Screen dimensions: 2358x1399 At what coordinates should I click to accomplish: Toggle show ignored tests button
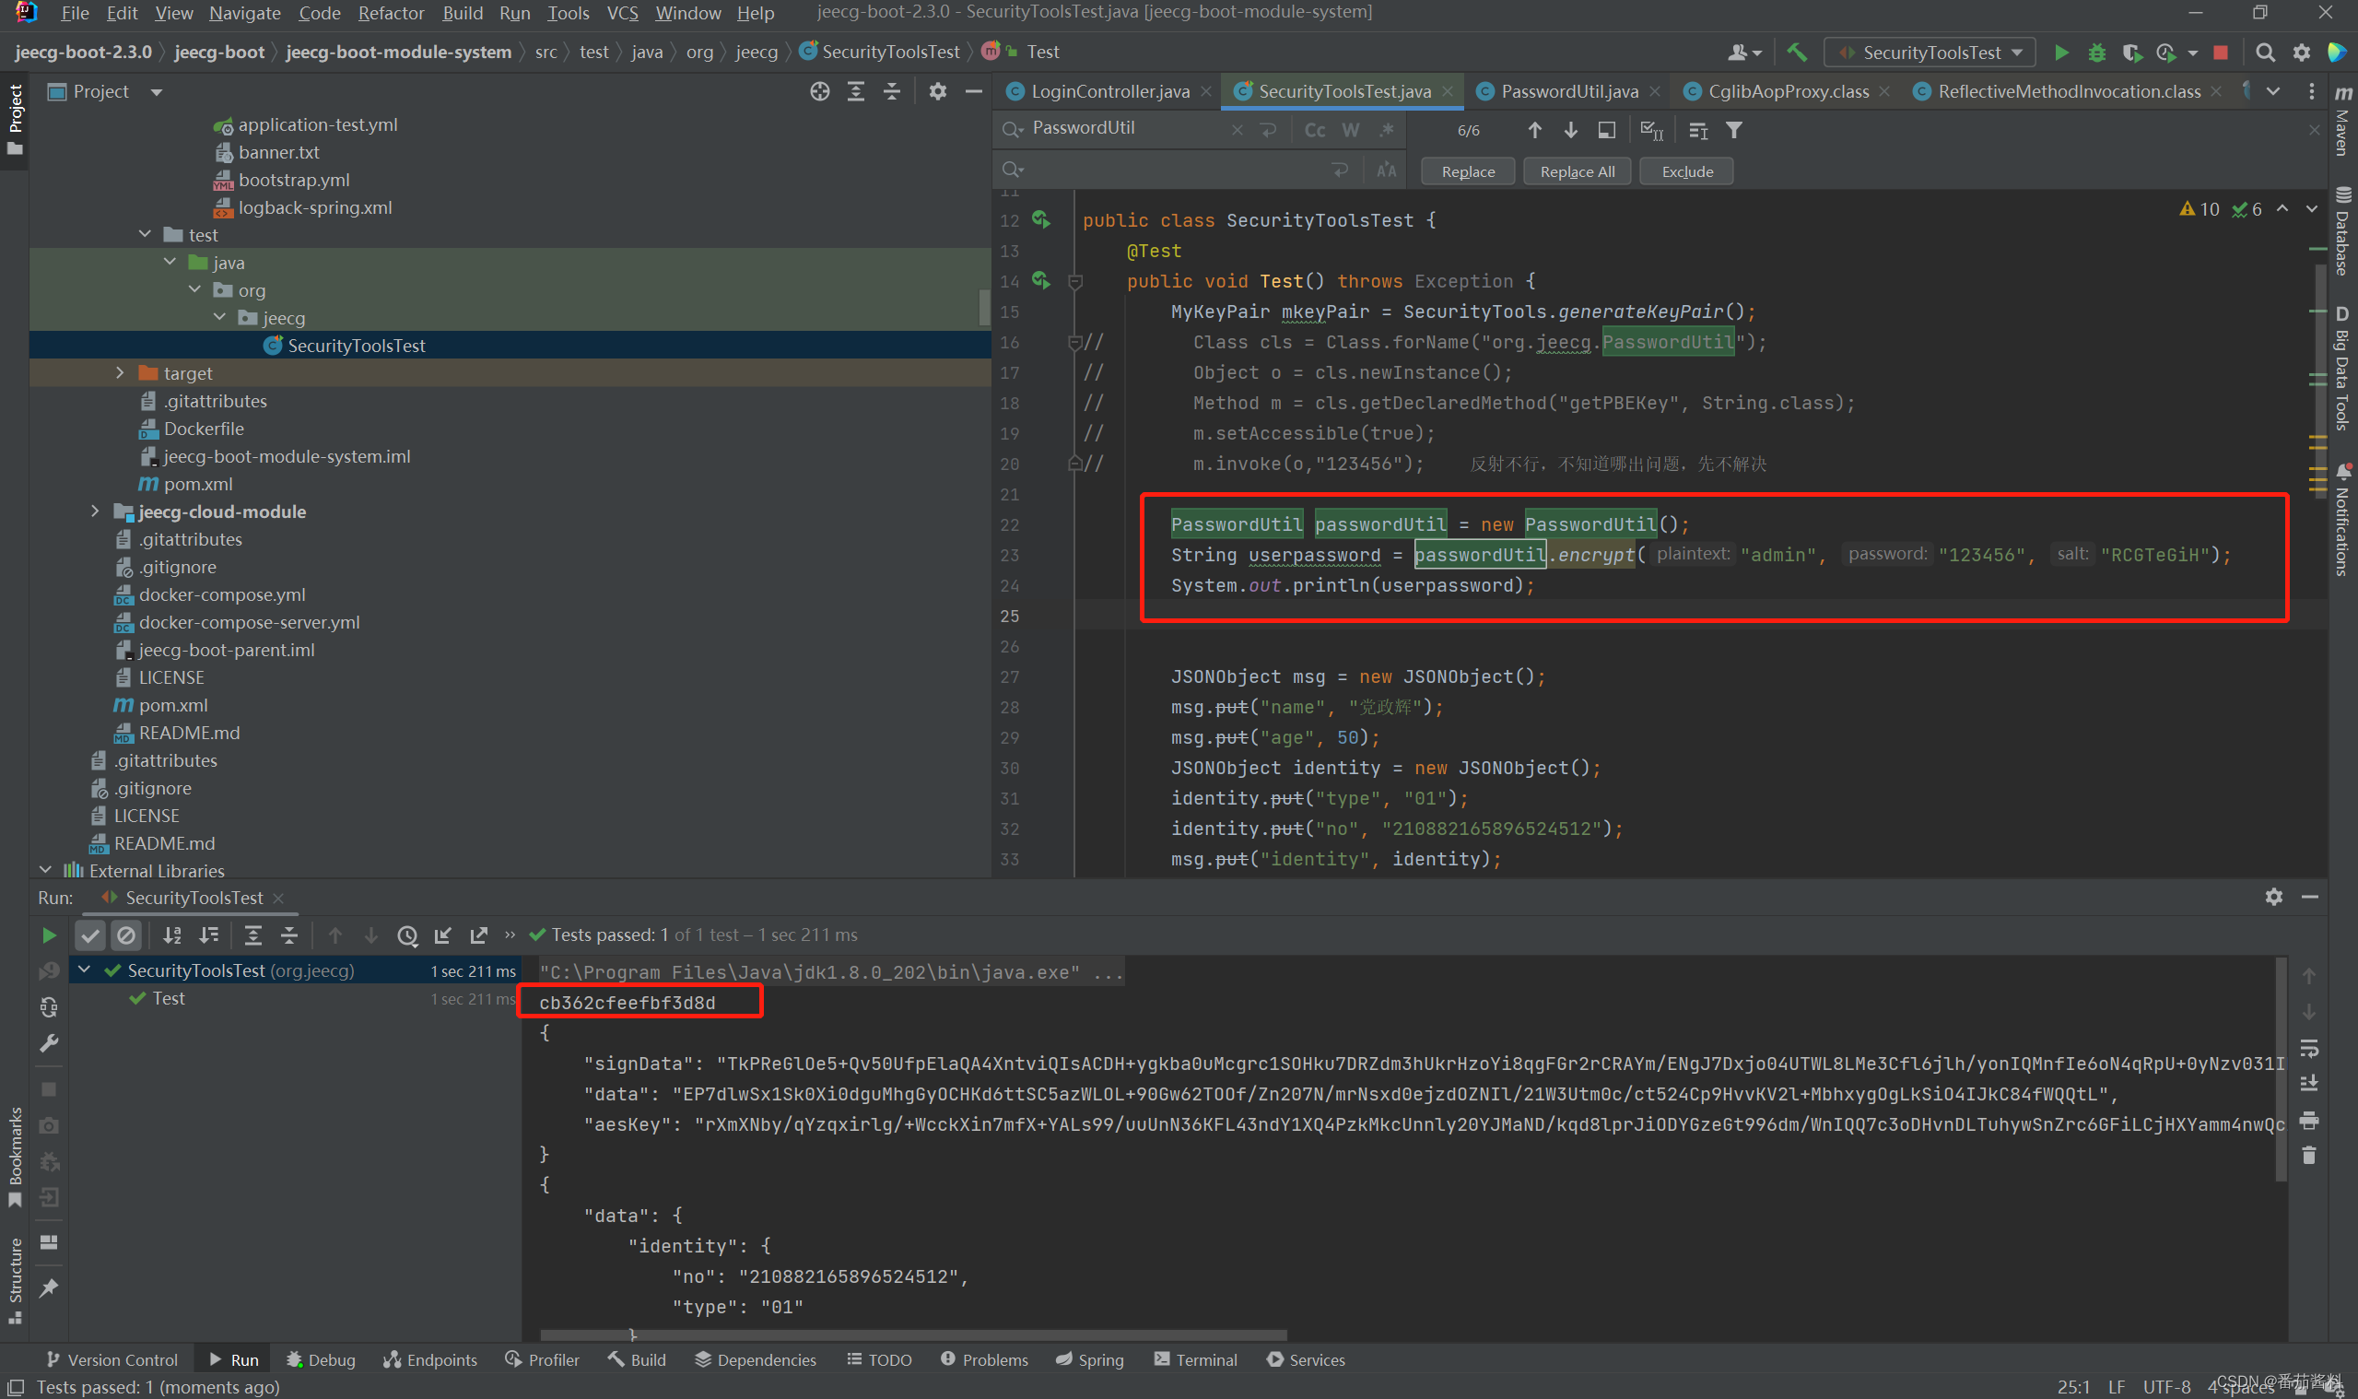[126, 935]
